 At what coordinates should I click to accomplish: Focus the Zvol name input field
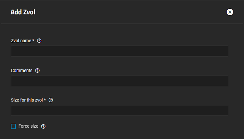coord(120,51)
